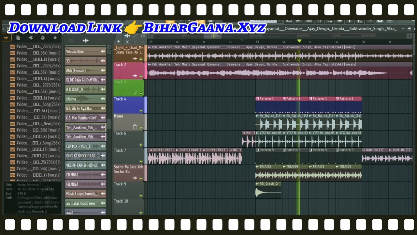
Task: Click audio icon on Vibrate New picker item
Action: (103, 52)
